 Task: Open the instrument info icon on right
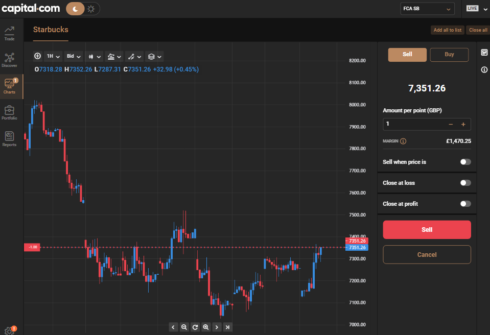(x=484, y=69)
